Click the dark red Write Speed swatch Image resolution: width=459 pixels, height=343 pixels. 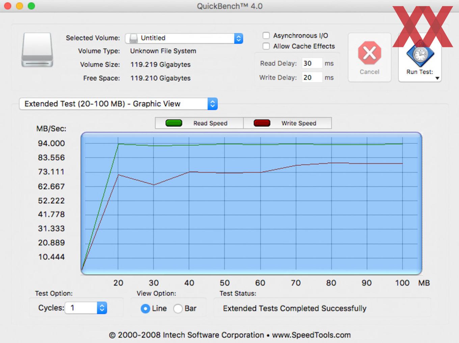(x=262, y=123)
